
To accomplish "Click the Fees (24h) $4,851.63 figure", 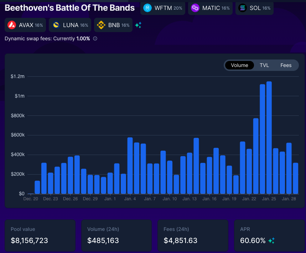I will (x=181, y=241).
